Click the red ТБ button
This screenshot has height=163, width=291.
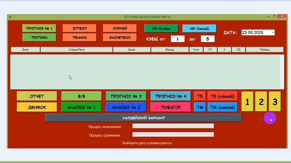[200, 96]
